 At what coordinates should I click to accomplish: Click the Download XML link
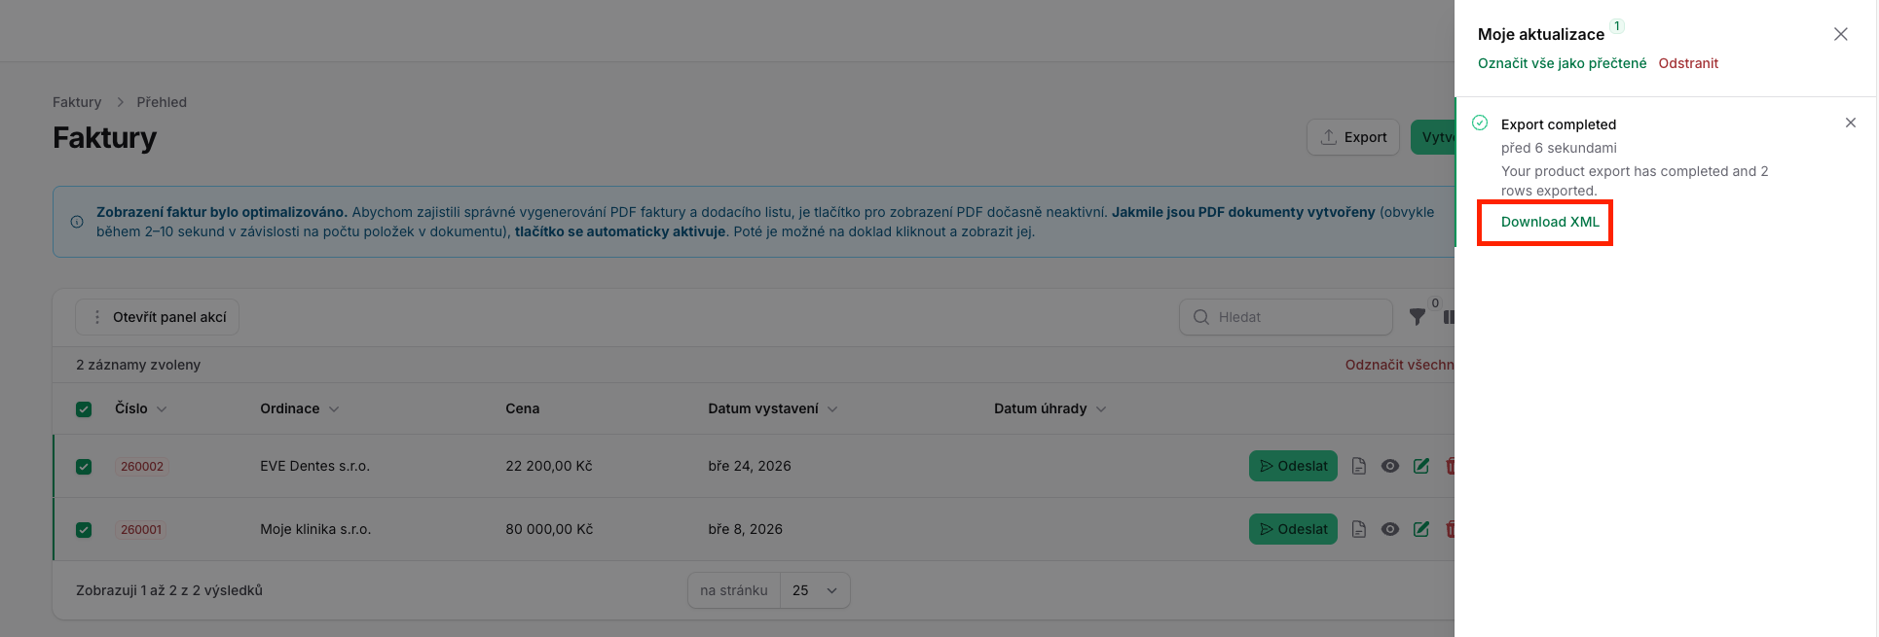[x=1550, y=222]
